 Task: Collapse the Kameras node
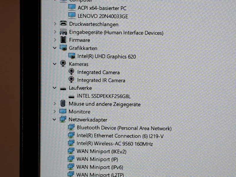click(x=55, y=64)
